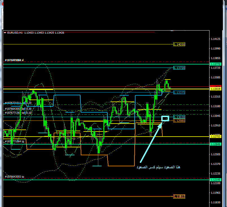Click the green 1.12145 axis price tag
The image size is (227, 207).
215,180
